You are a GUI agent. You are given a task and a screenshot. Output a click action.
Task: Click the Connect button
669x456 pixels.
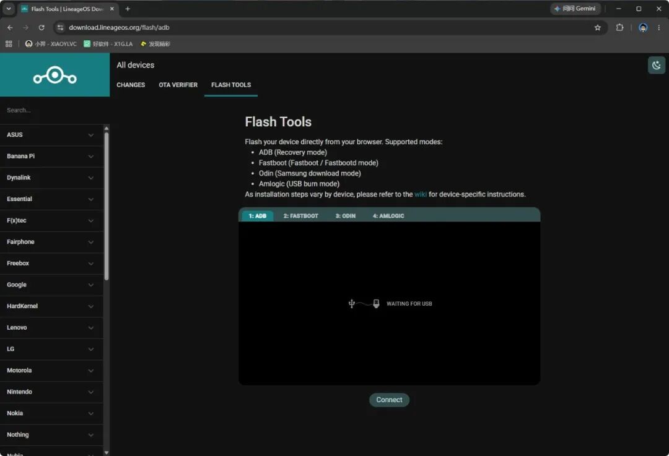389,400
